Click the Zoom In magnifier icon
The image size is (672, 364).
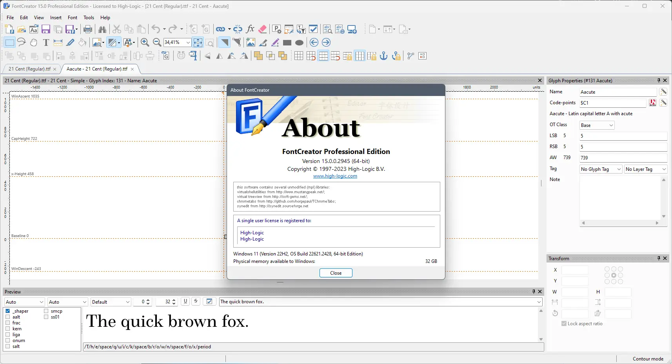tap(145, 42)
